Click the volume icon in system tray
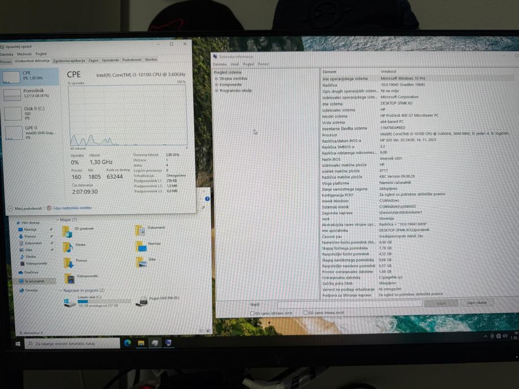This screenshot has height=389, width=519. click(505, 336)
